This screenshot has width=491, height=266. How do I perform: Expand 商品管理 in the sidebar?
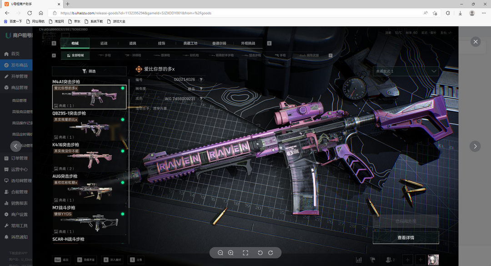[x=20, y=88]
